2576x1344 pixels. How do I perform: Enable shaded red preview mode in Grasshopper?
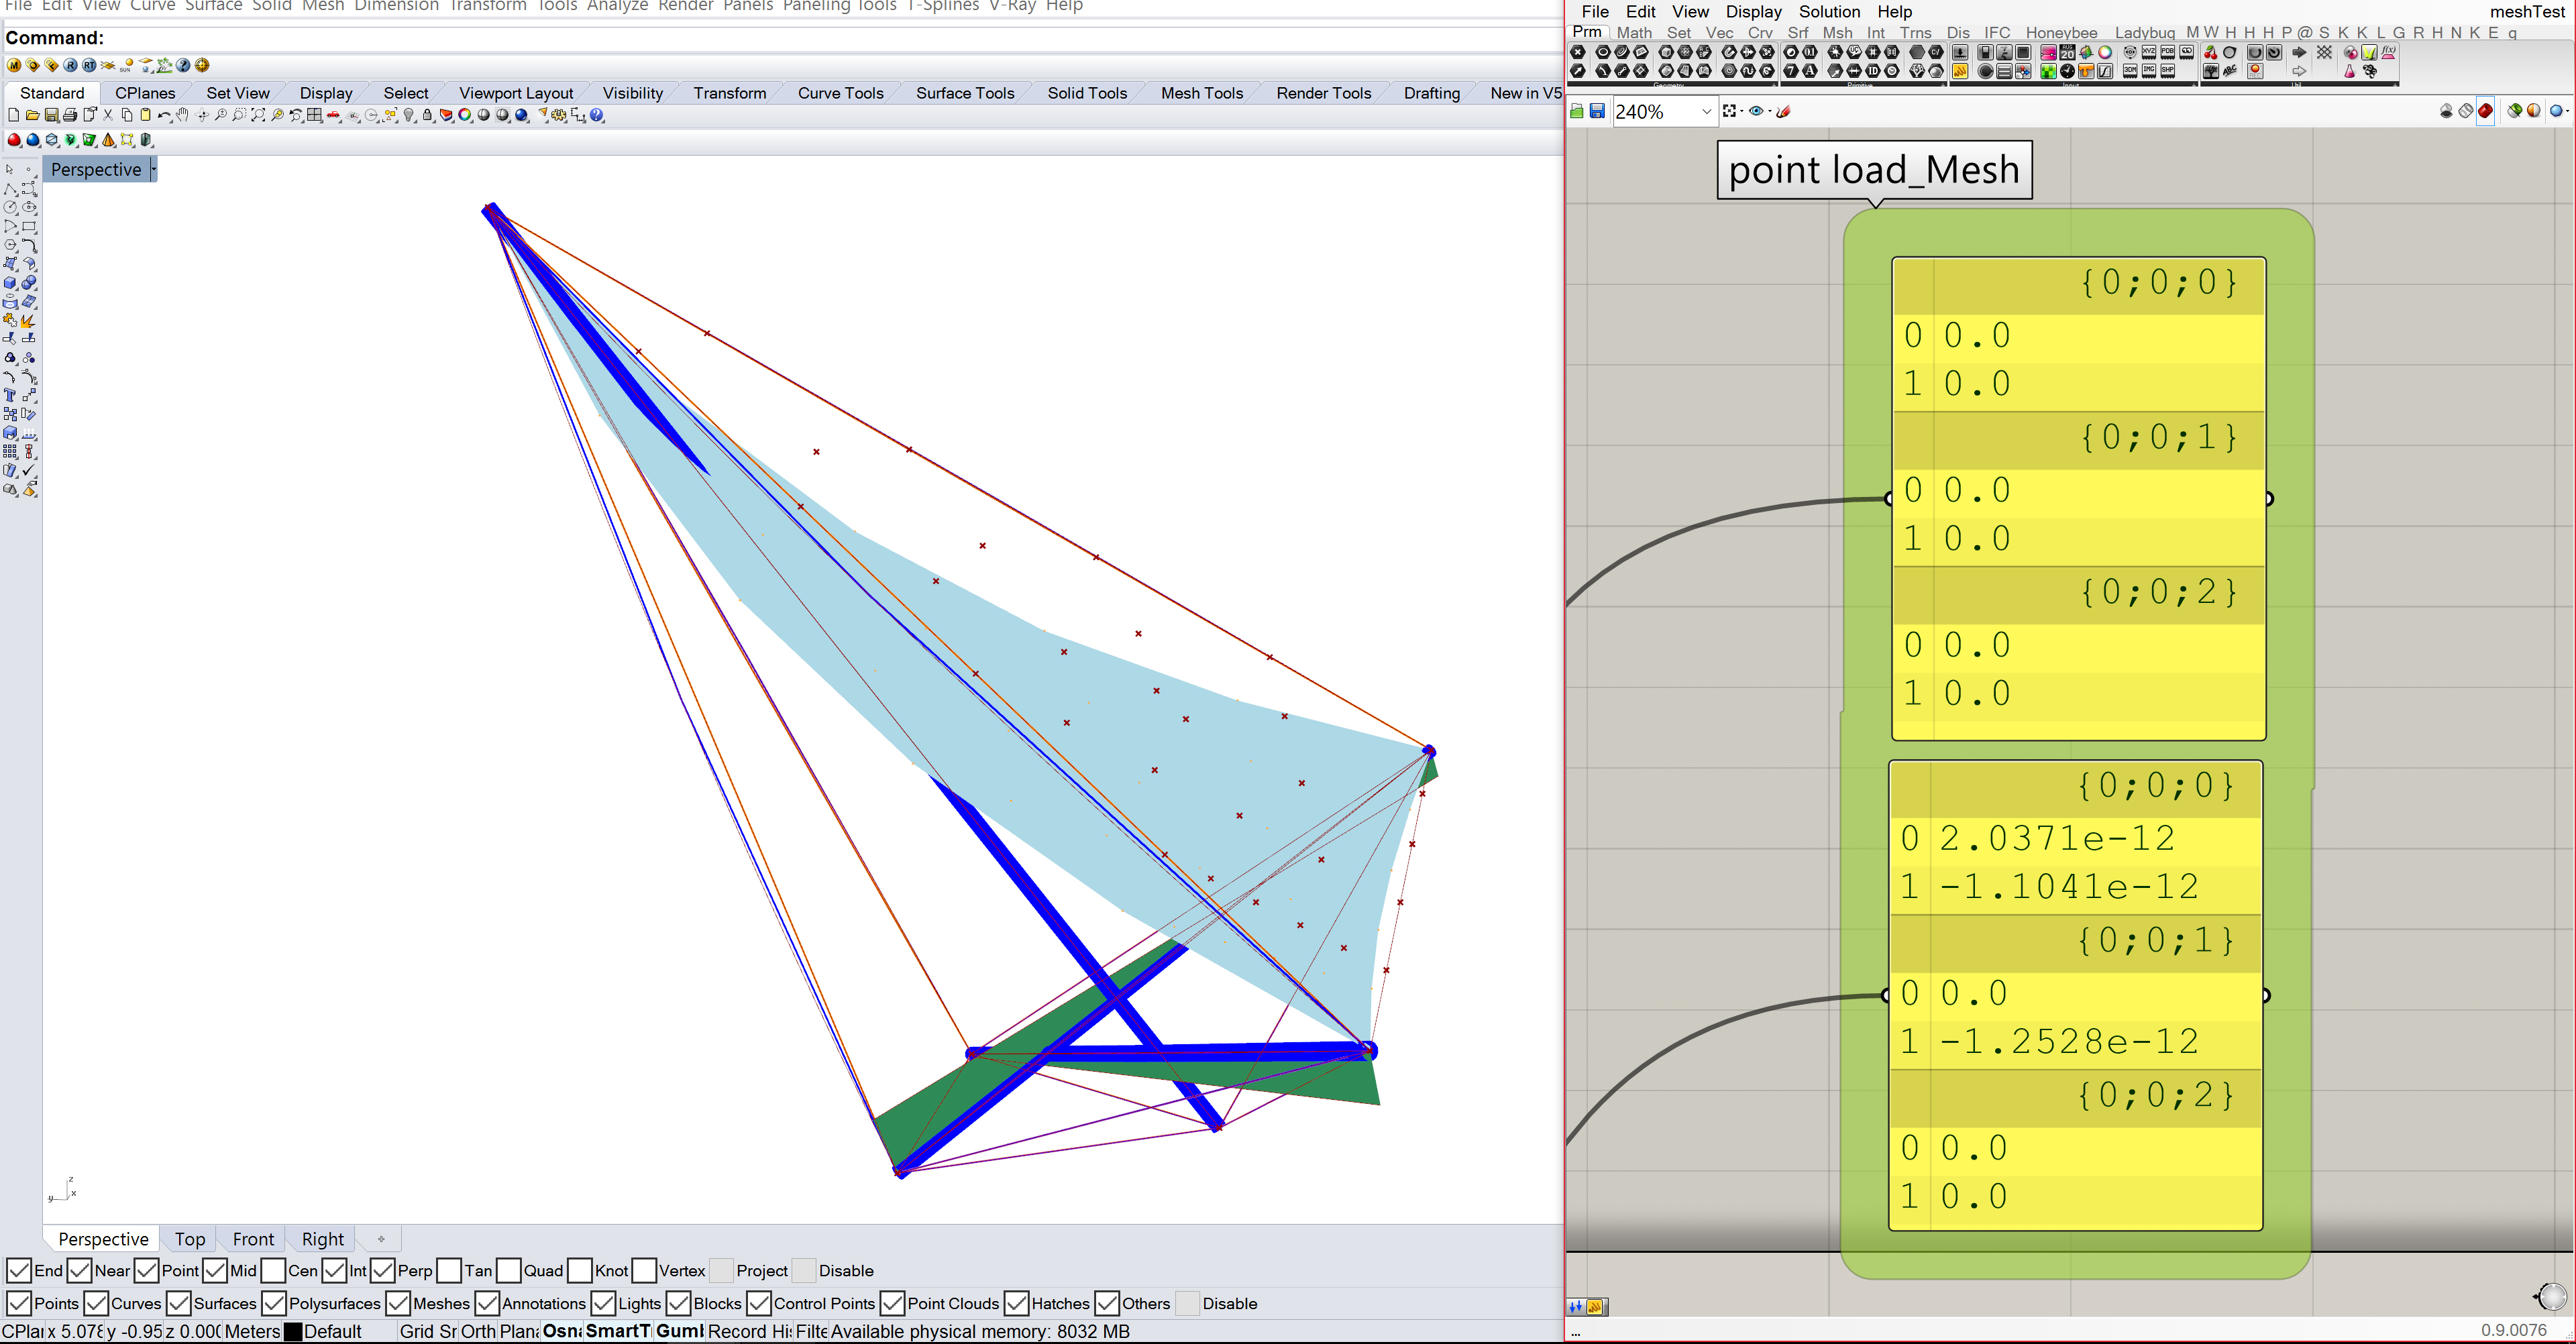click(2485, 111)
